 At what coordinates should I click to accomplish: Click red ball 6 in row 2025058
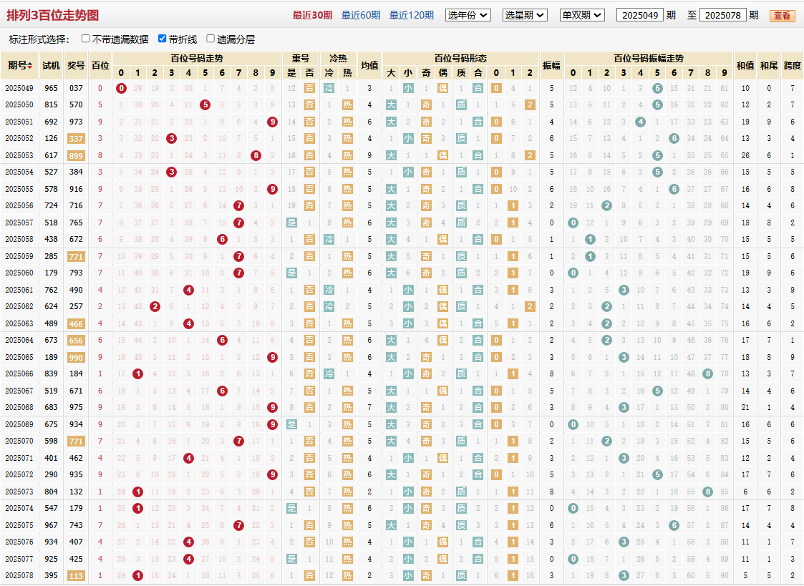(x=222, y=239)
